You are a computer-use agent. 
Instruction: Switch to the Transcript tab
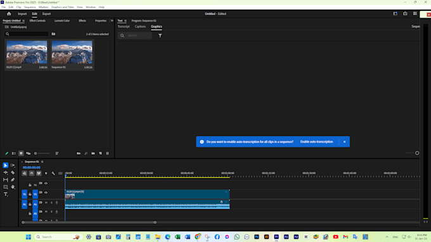[x=124, y=27]
